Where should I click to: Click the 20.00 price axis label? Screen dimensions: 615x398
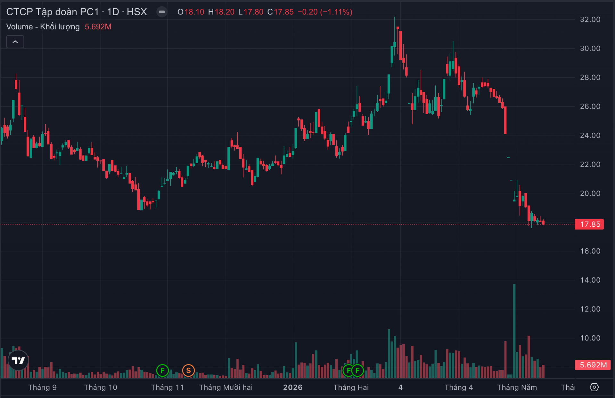(x=590, y=193)
